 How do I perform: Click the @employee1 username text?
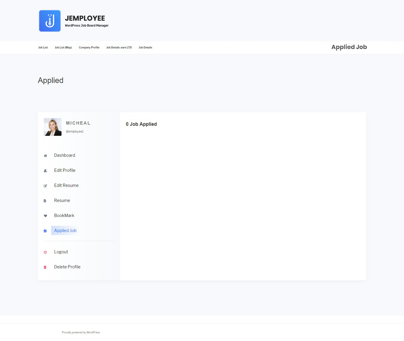(x=75, y=132)
